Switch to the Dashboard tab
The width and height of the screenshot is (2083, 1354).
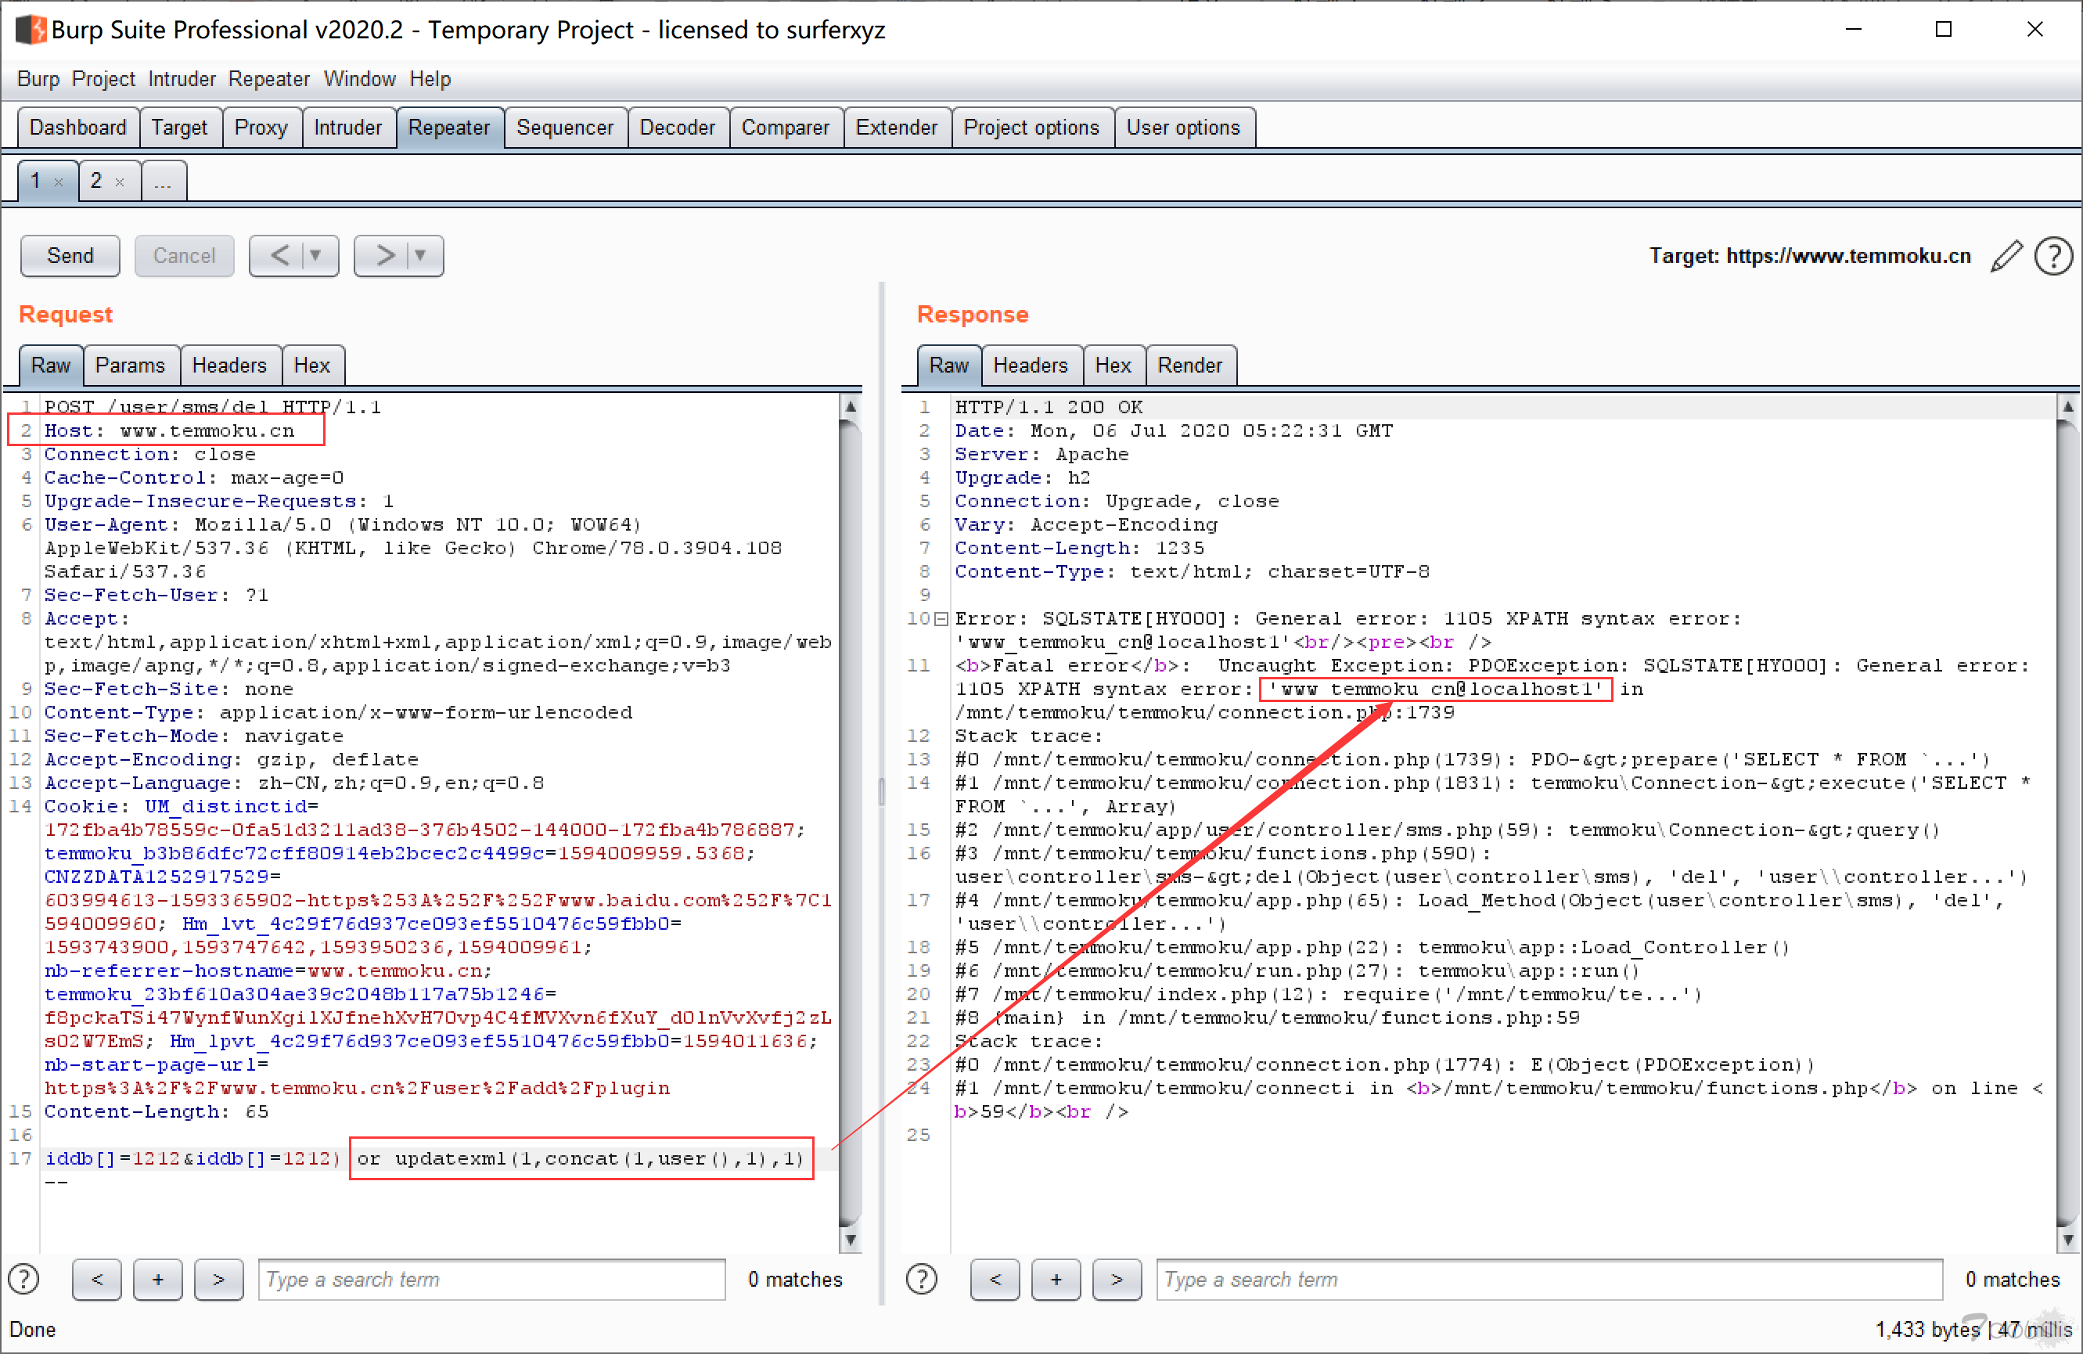click(x=78, y=128)
